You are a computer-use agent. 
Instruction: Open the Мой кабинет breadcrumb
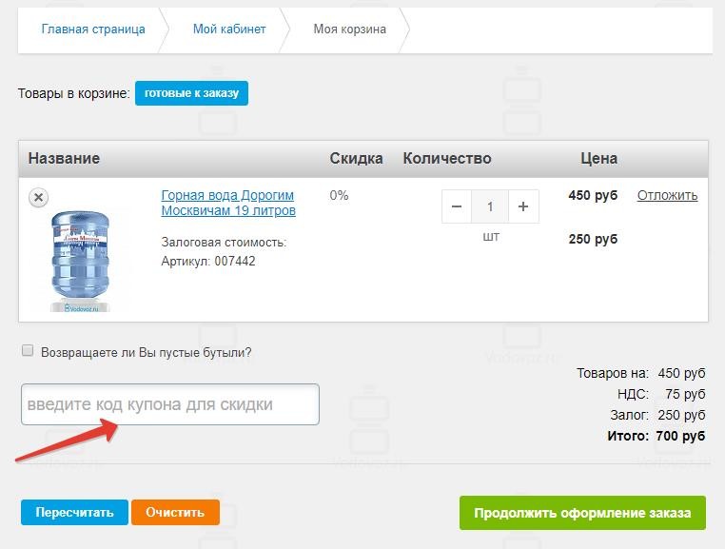pyautogui.click(x=229, y=29)
